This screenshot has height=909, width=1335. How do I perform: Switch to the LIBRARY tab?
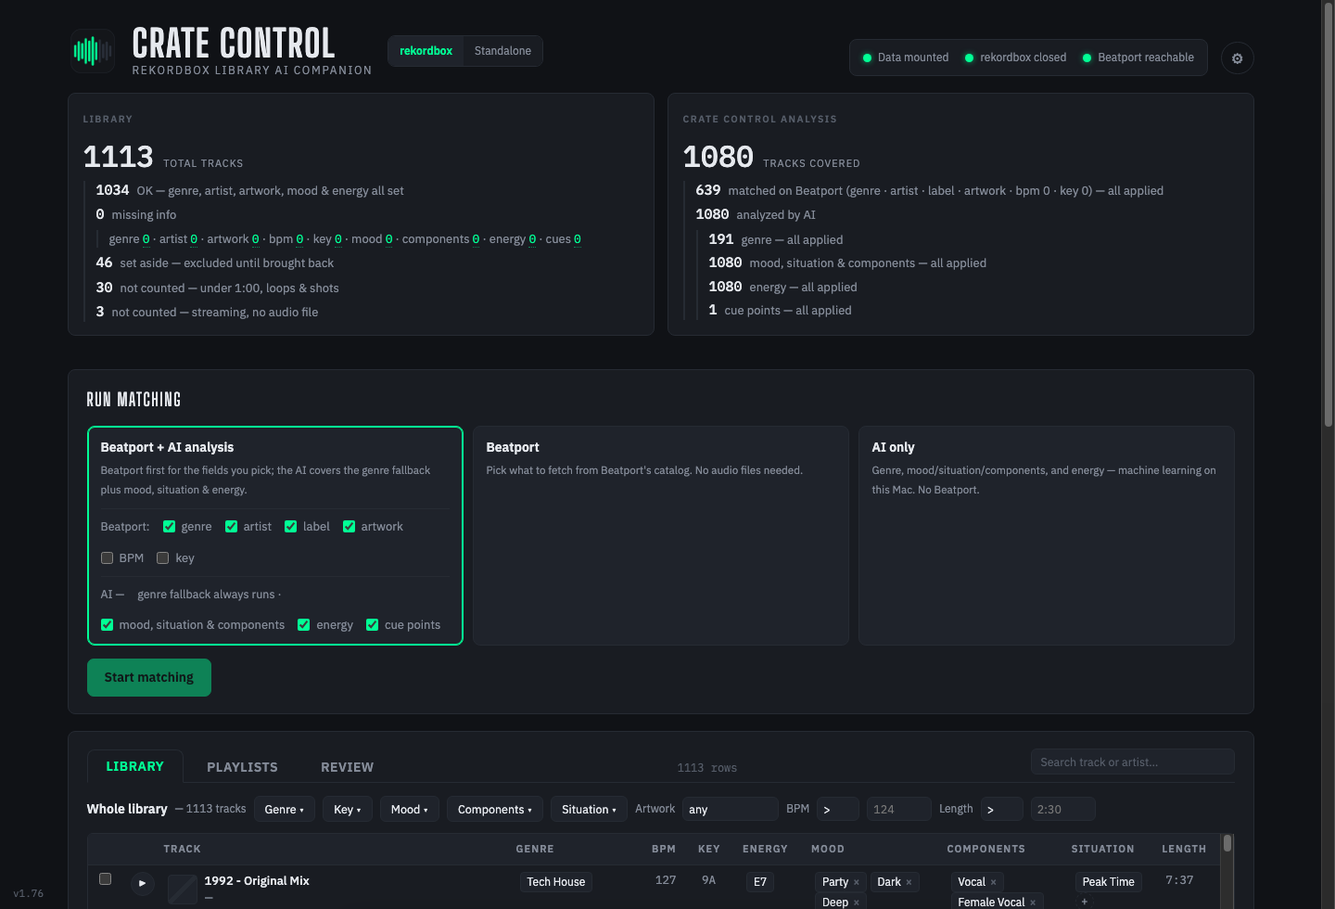click(134, 766)
